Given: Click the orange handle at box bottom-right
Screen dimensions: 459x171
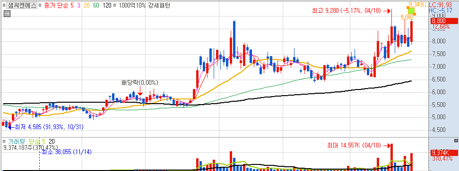Looking at the screenshot, I should click(415, 14).
